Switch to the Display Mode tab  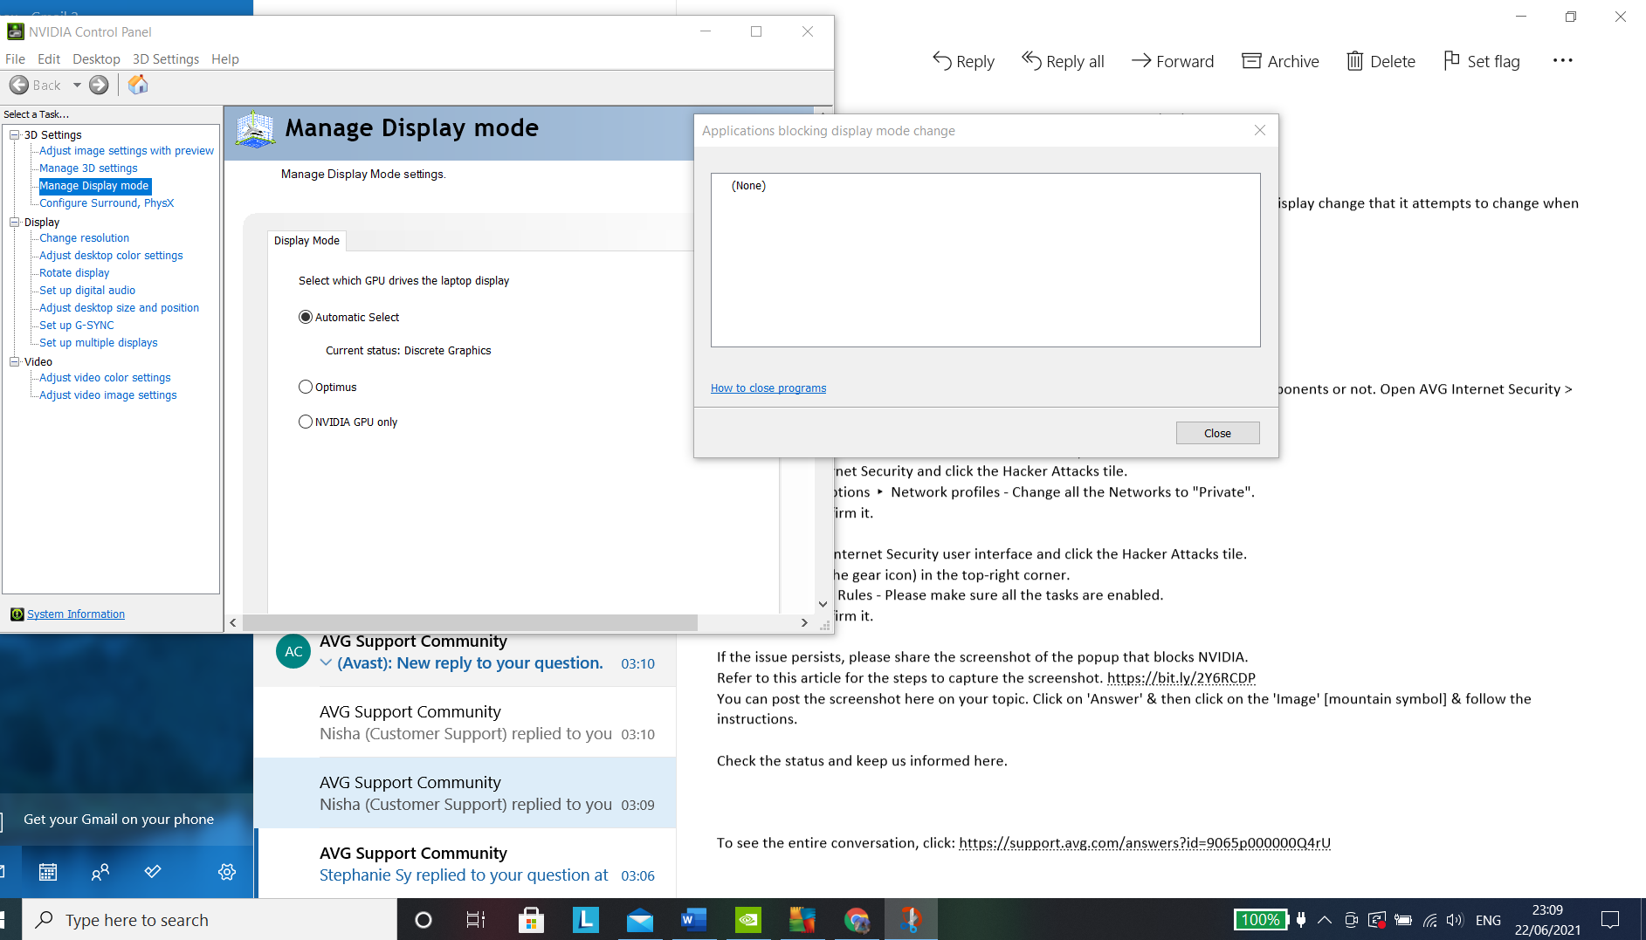pos(306,240)
